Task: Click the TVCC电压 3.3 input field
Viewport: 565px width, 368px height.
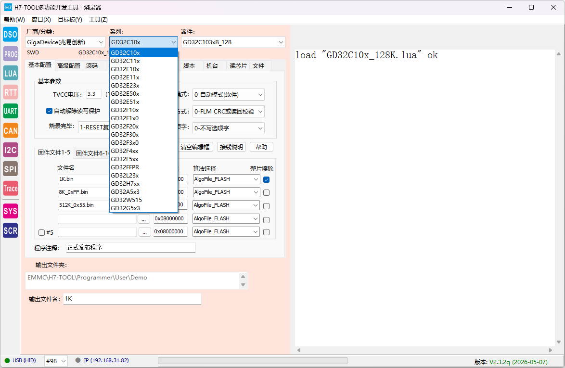Action: (94, 94)
